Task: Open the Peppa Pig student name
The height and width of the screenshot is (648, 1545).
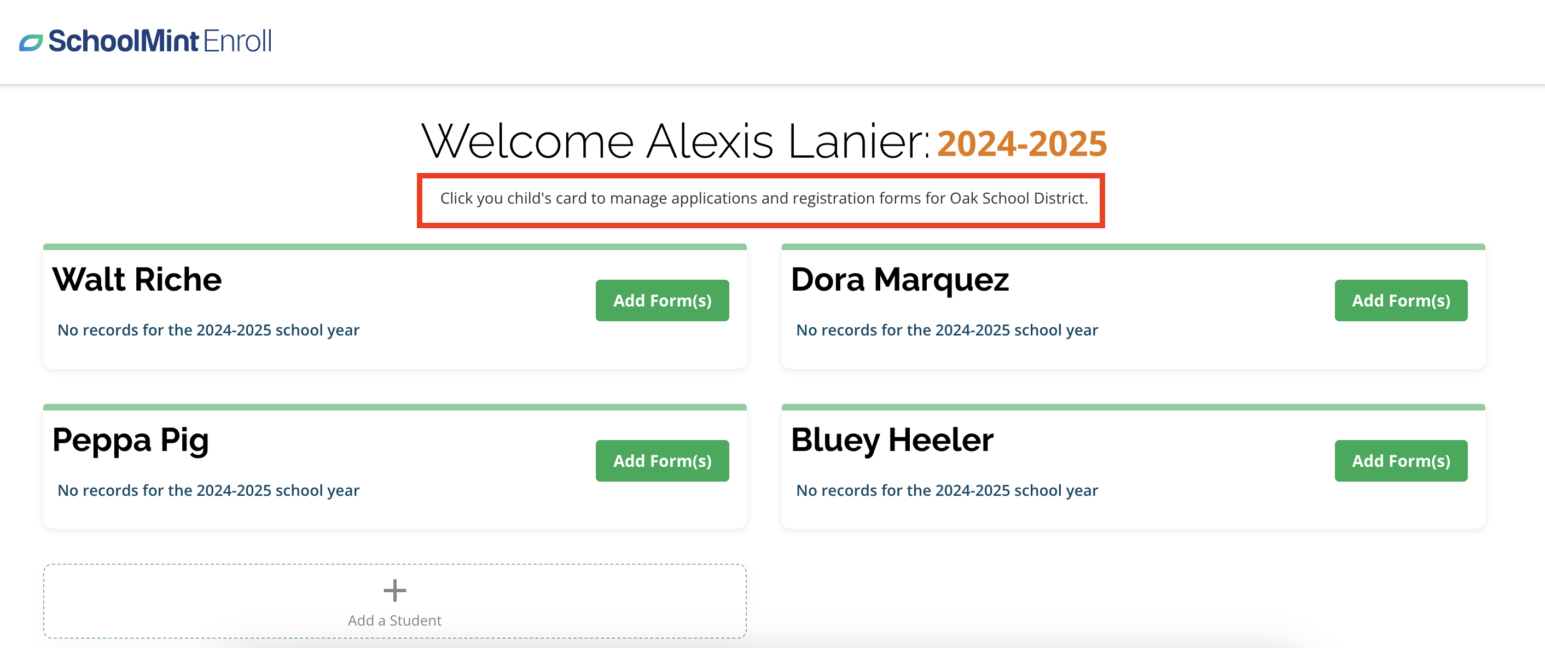Action: pos(131,441)
